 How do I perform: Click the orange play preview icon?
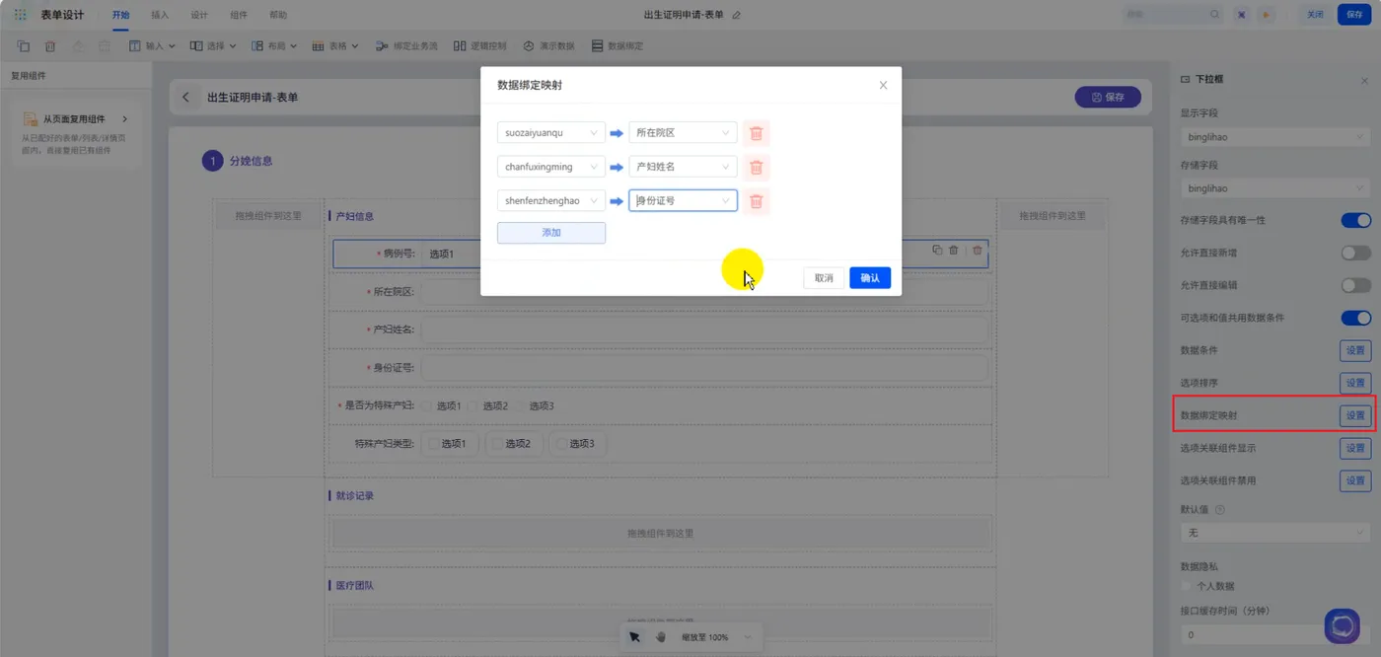1267,15
